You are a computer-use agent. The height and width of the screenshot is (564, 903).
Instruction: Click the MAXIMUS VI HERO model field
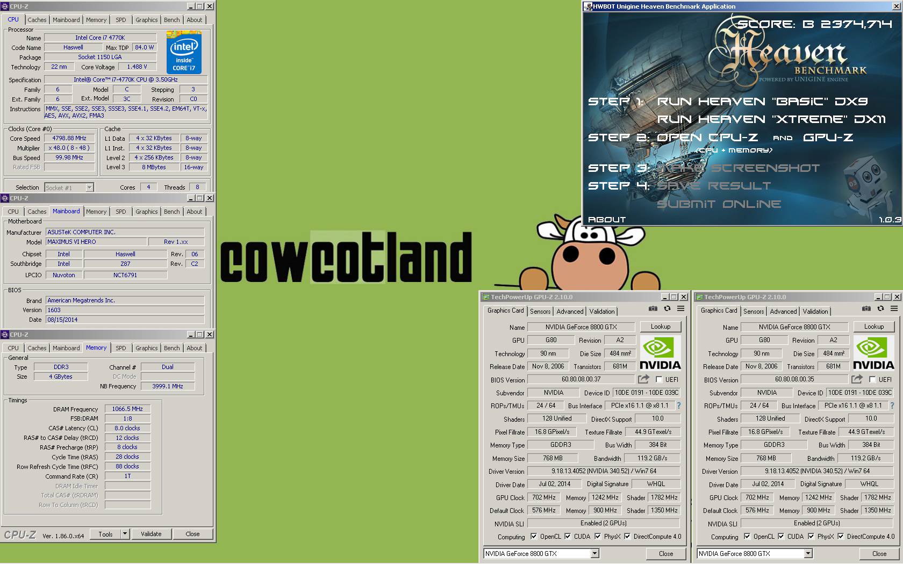coord(96,242)
